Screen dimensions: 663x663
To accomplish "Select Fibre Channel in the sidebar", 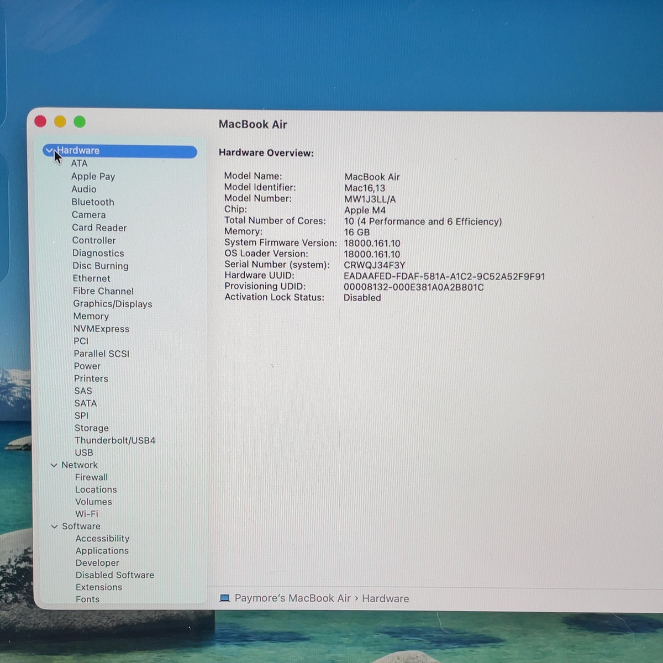I will coord(103,291).
